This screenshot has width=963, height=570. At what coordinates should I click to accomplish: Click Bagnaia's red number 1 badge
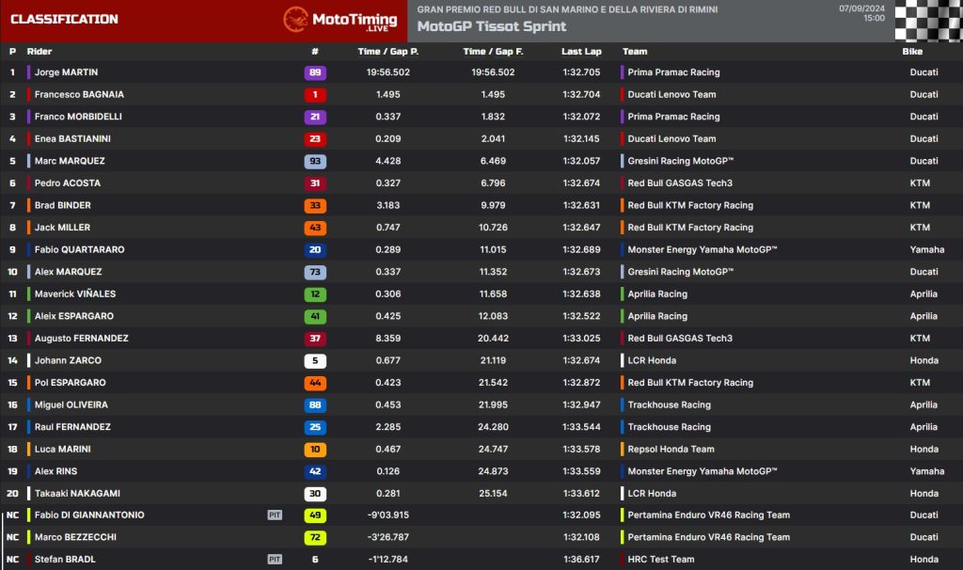[x=315, y=95]
